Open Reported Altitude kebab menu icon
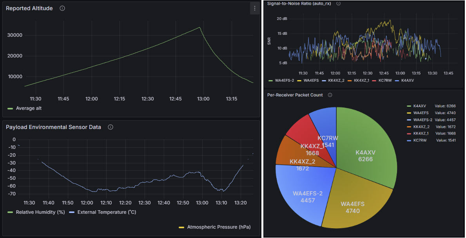Screen dimensions: 466x238 (x=255, y=8)
